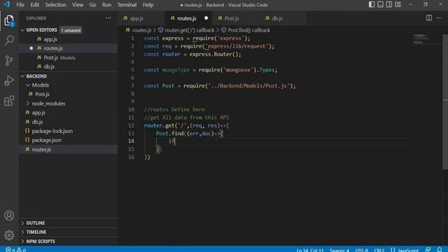This screenshot has width=448, height=252.
Task: Click Post.find() callback breadcrumb
Action: tap(246, 30)
